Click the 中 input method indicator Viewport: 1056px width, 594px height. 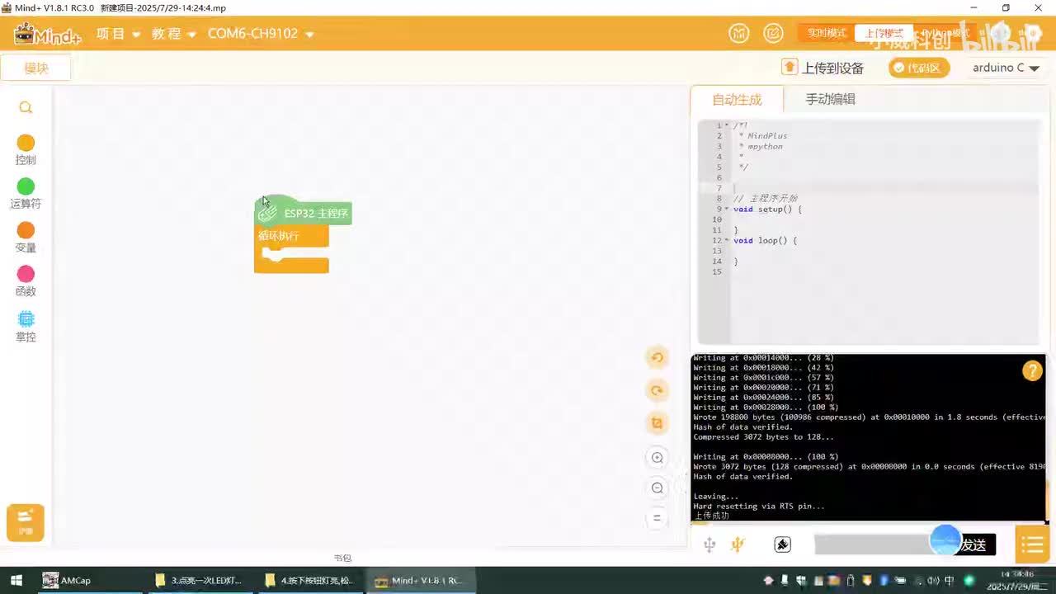(x=950, y=580)
